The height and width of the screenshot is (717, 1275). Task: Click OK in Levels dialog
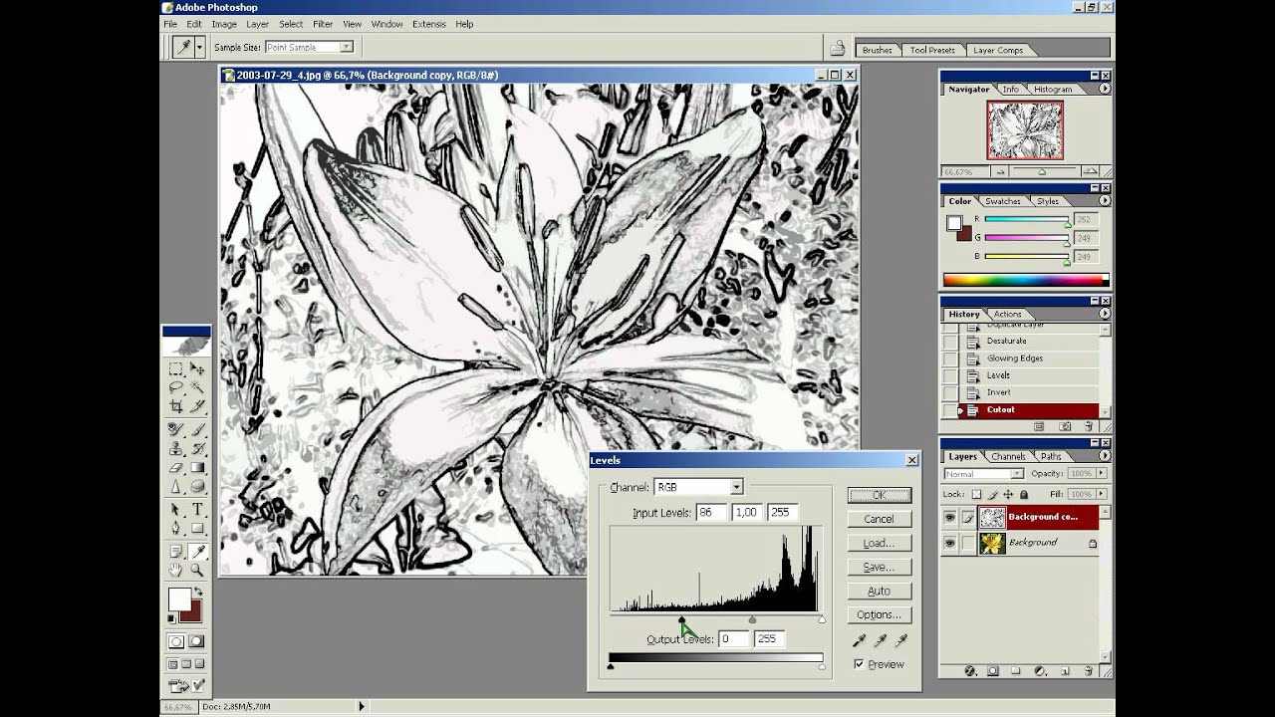pos(879,495)
